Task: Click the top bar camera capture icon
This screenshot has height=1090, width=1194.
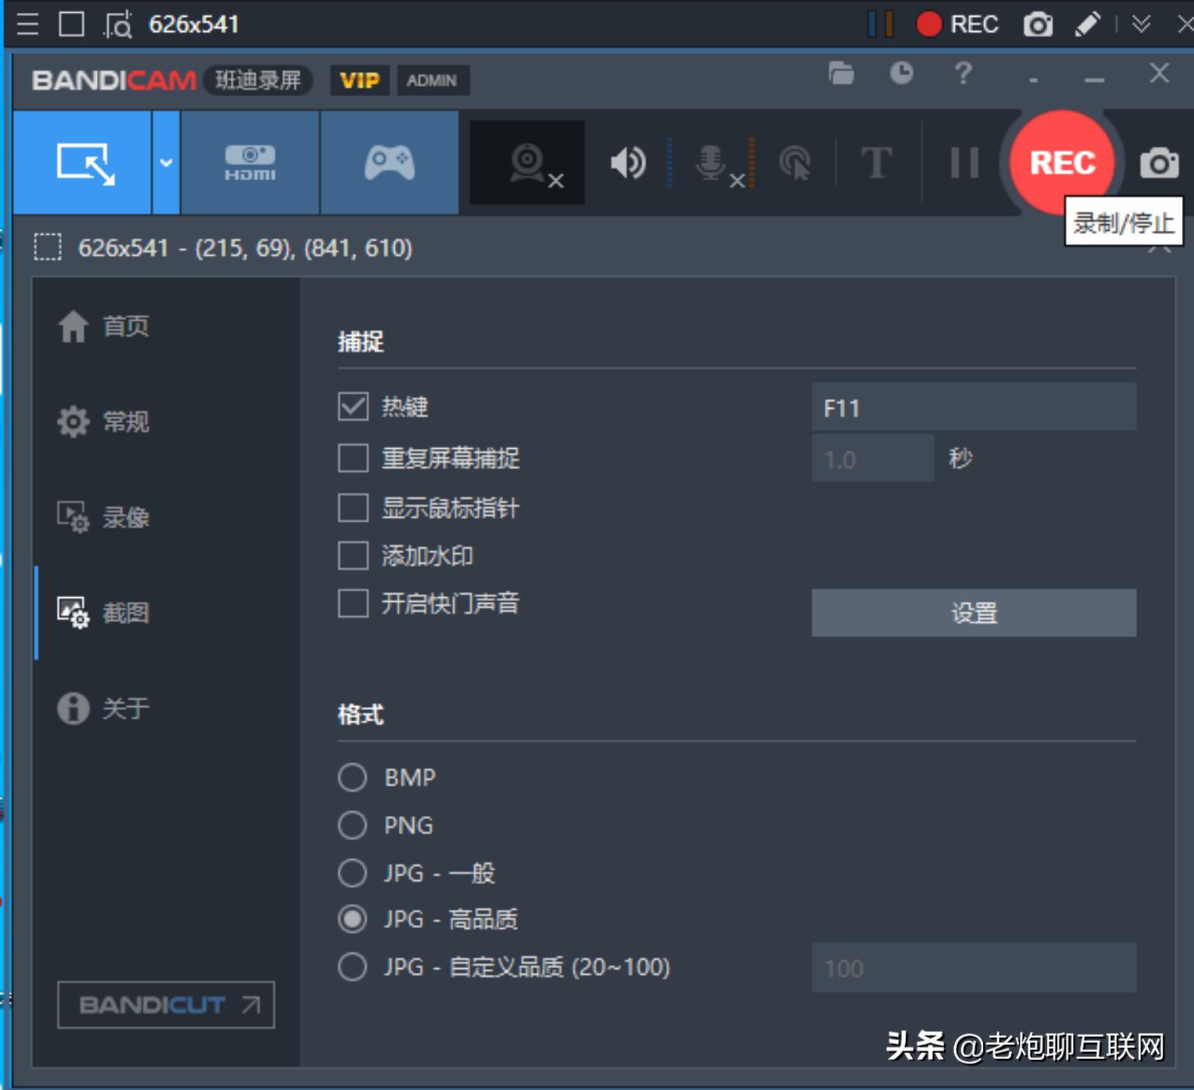Action: tap(1038, 24)
